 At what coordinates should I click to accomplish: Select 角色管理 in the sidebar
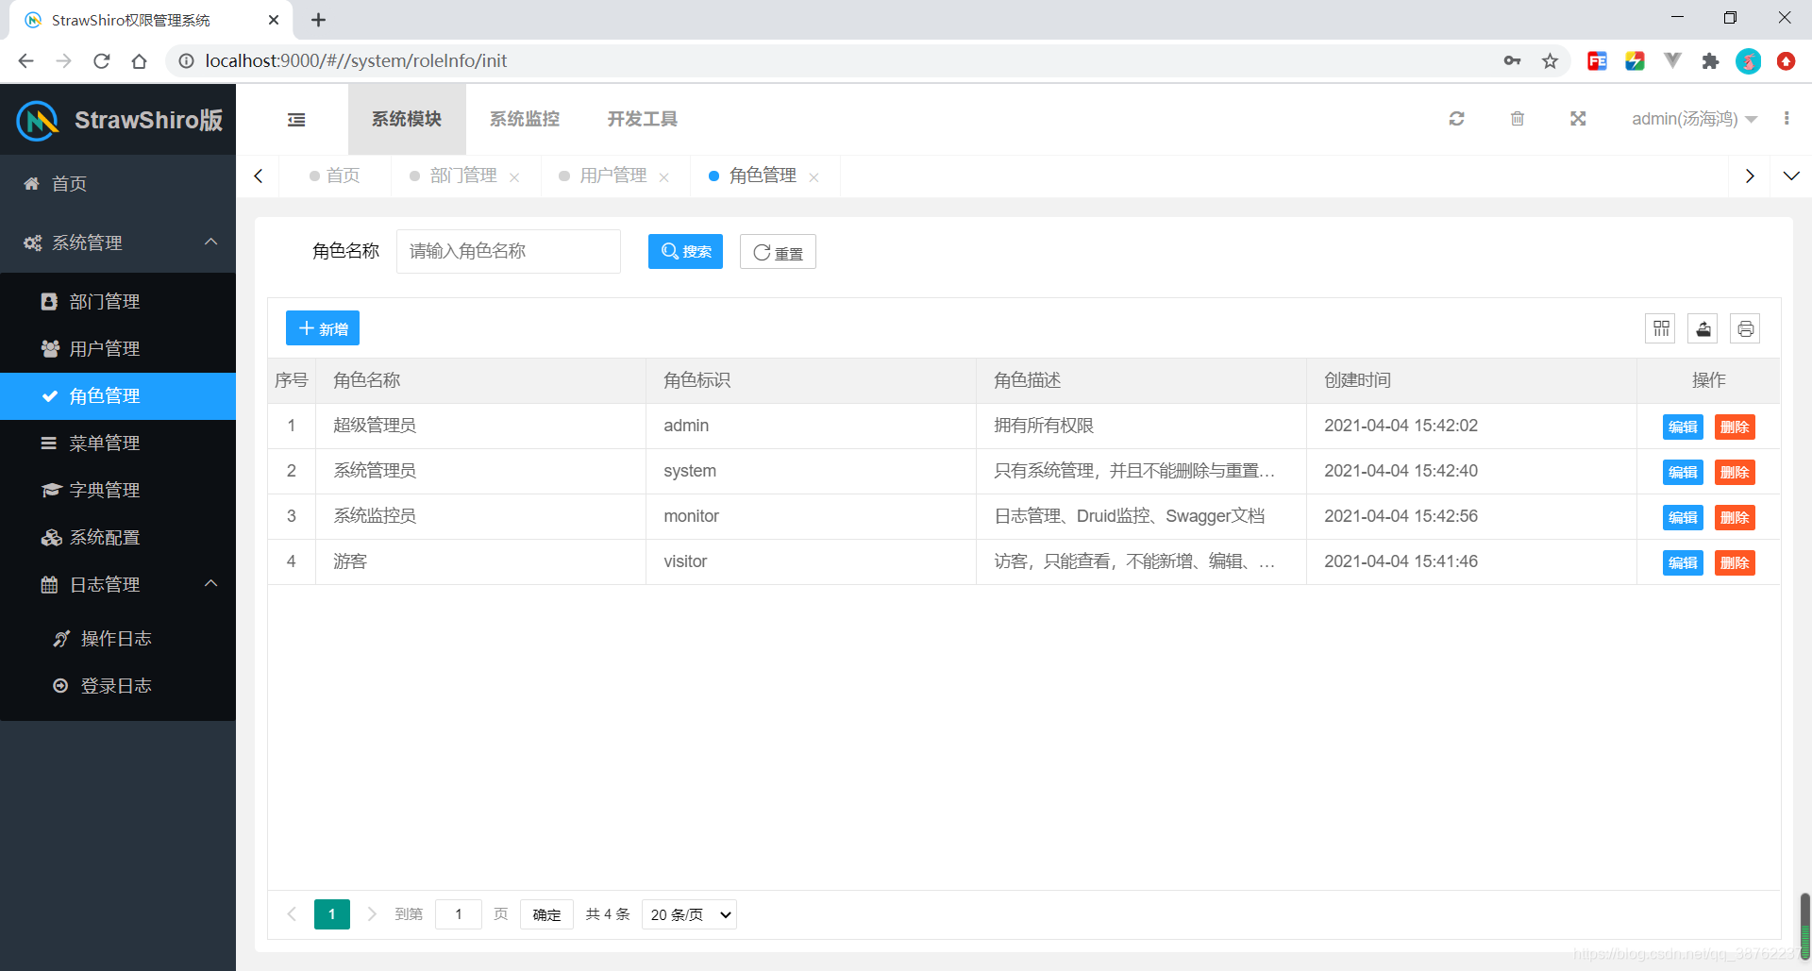[118, 396]
